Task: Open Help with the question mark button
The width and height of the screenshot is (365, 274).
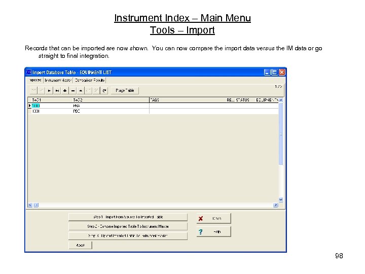Action: pos(214,231)
